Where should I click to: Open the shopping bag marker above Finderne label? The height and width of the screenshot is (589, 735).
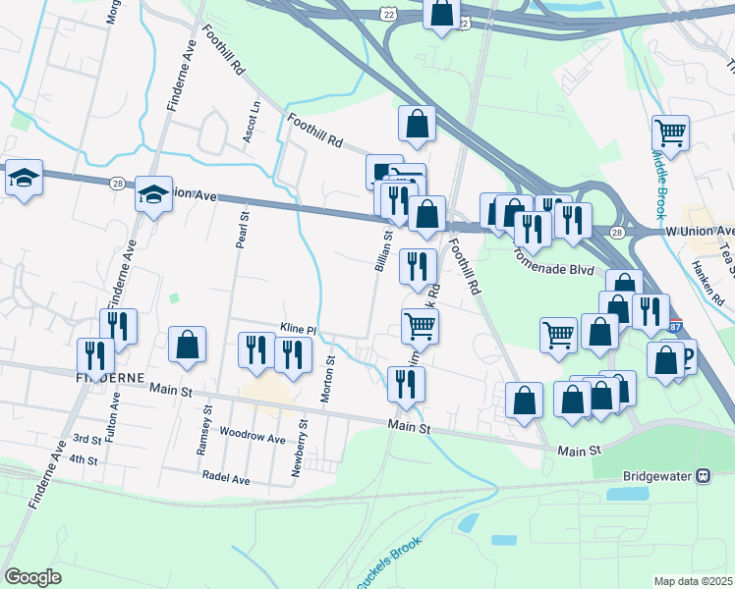pyautogui.click(x=186, y=345)
